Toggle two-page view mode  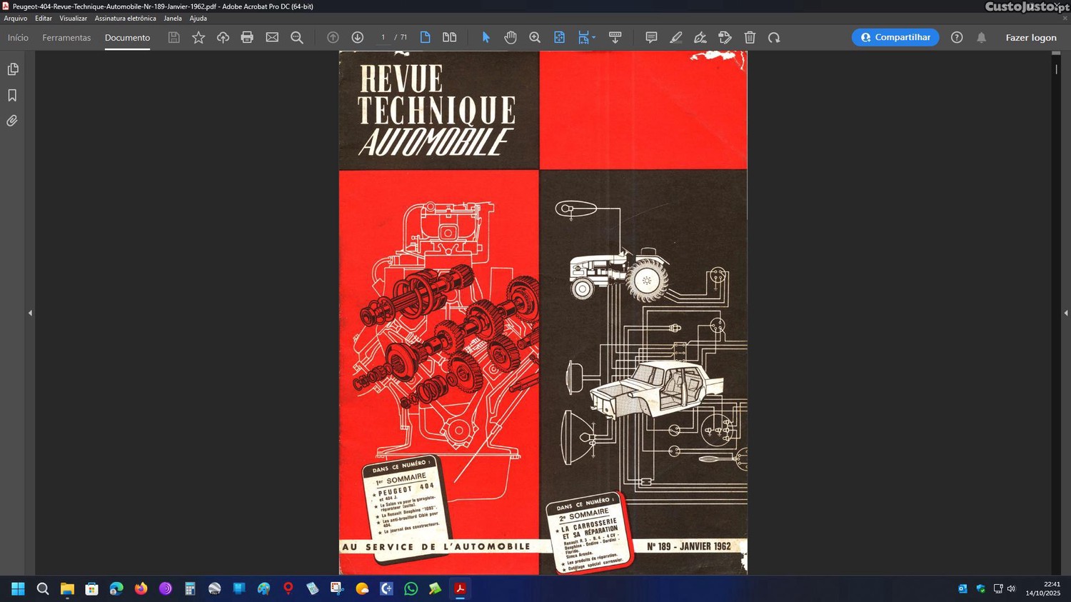[449, 38]
